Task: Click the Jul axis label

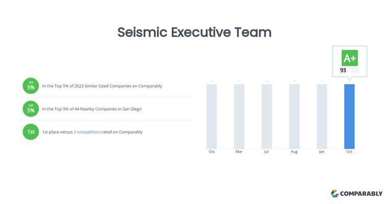Action: 266,151
